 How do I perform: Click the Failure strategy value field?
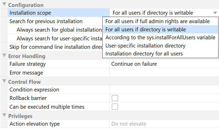[x=164, y=64]
